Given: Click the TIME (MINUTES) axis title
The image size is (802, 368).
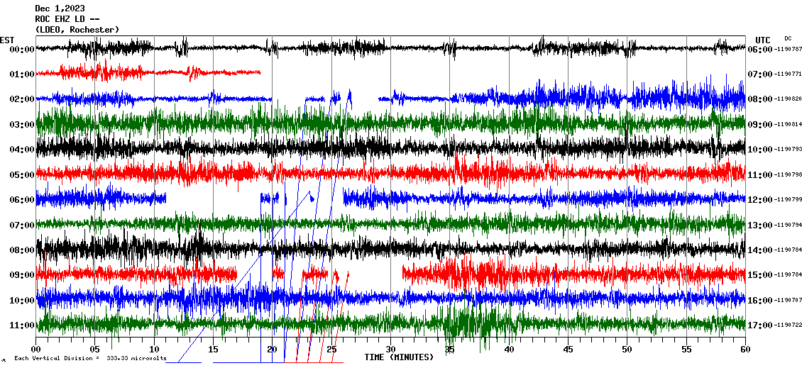Looking at the screenshot, I should [399, 357].
